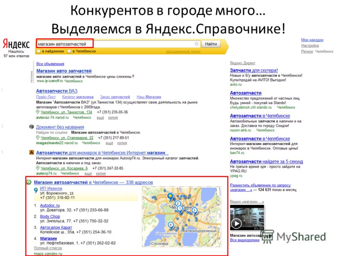342x256 pixels.
Task: Clear the search query with the X icon
Action: coord(197,44)
